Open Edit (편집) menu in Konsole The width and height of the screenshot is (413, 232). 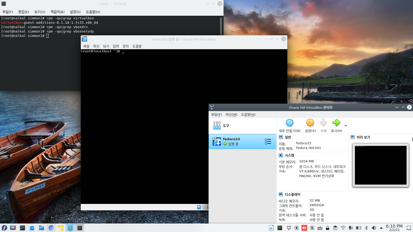[23, 12]
